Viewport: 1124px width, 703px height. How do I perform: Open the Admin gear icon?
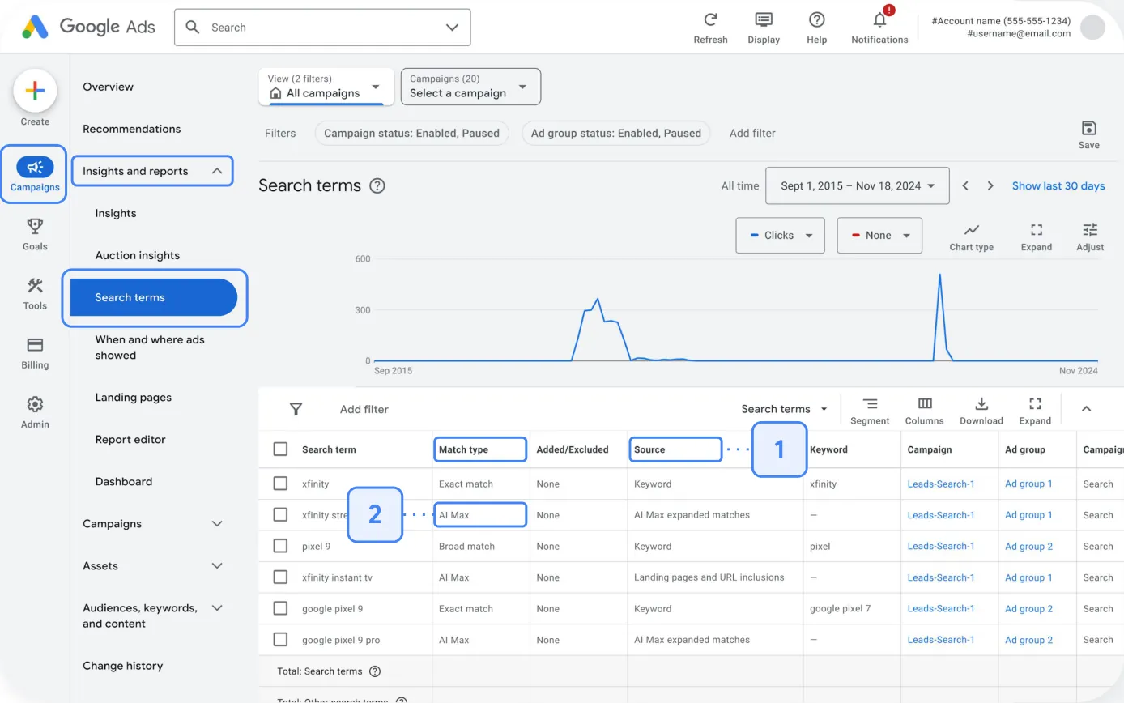pos(35,403)
